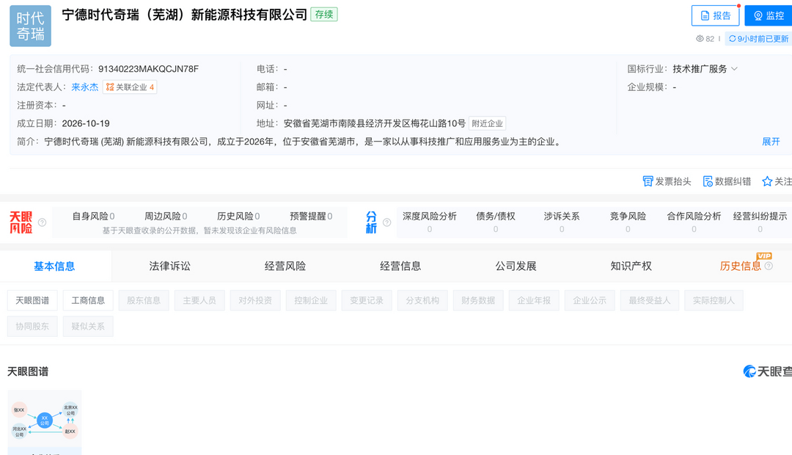Switch to 知识产权 tab
The height and width of the screenshot is (455, 792).
point(631,266)
